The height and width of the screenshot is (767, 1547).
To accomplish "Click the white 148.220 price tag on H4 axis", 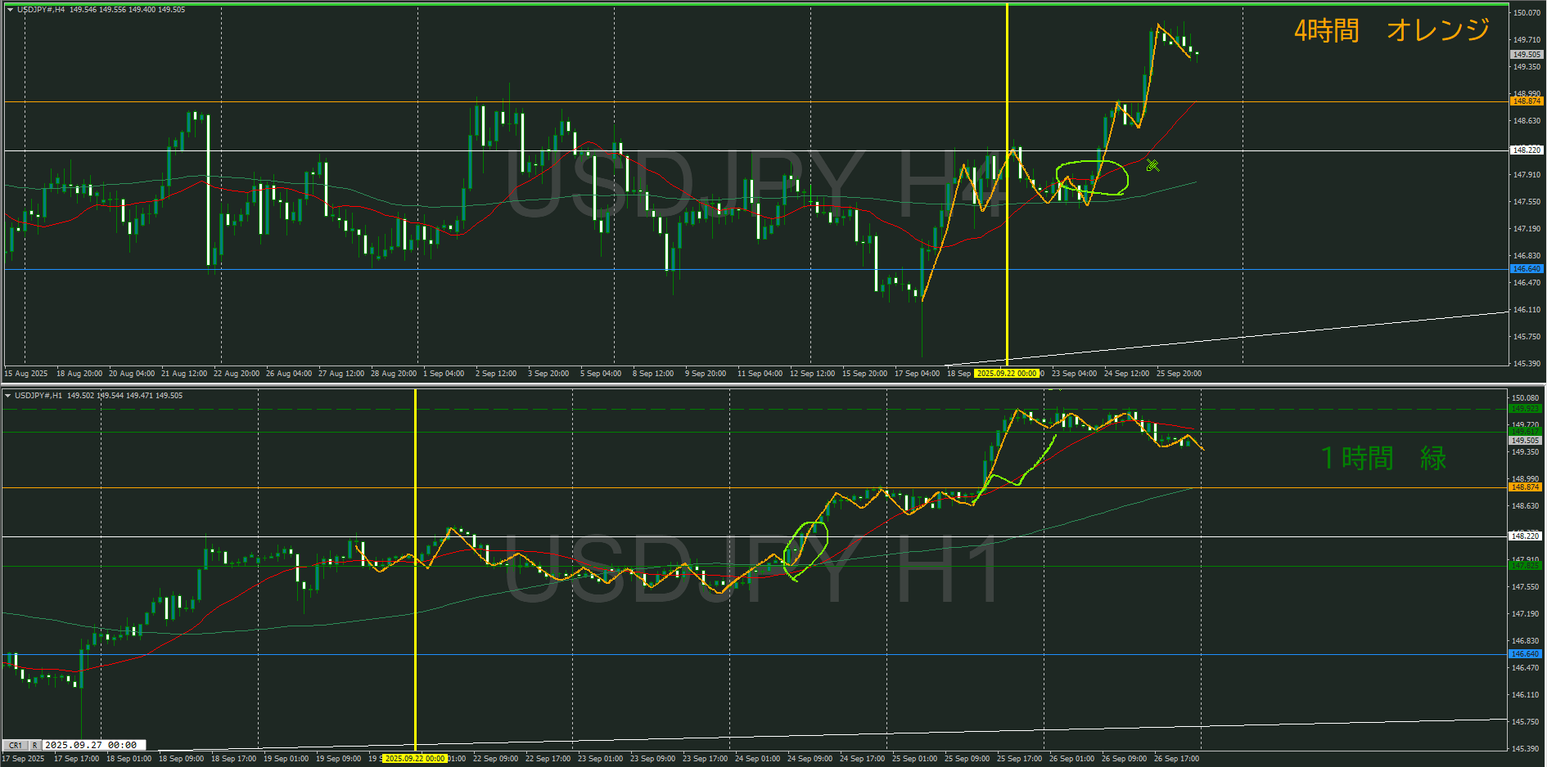I will 1526,150.
